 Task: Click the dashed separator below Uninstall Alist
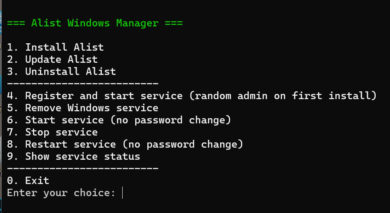coord(83,83)
